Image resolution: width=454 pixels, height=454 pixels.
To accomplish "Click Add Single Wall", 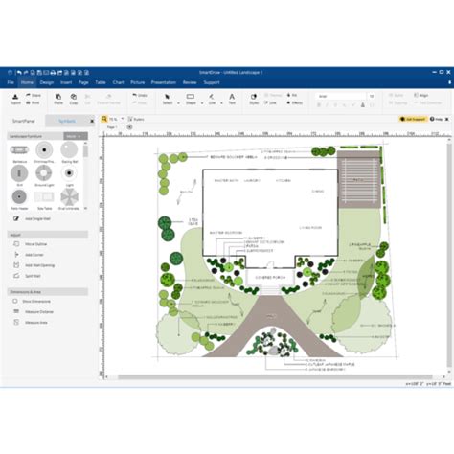I will coord(32,218).
